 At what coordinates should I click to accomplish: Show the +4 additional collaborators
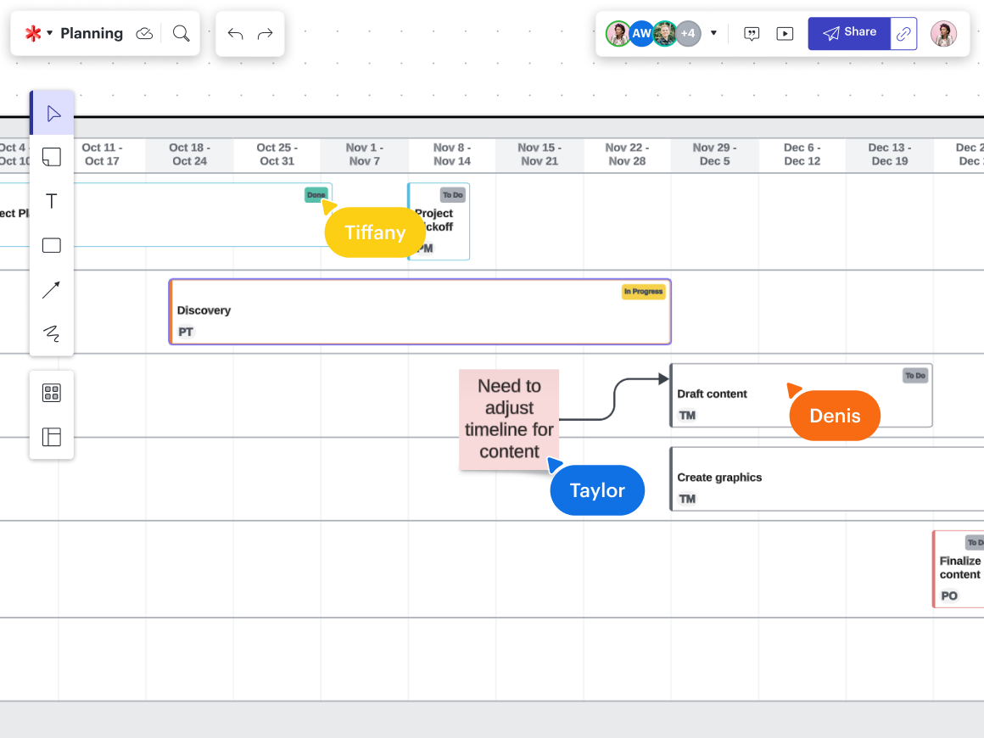tap(688, 34)
